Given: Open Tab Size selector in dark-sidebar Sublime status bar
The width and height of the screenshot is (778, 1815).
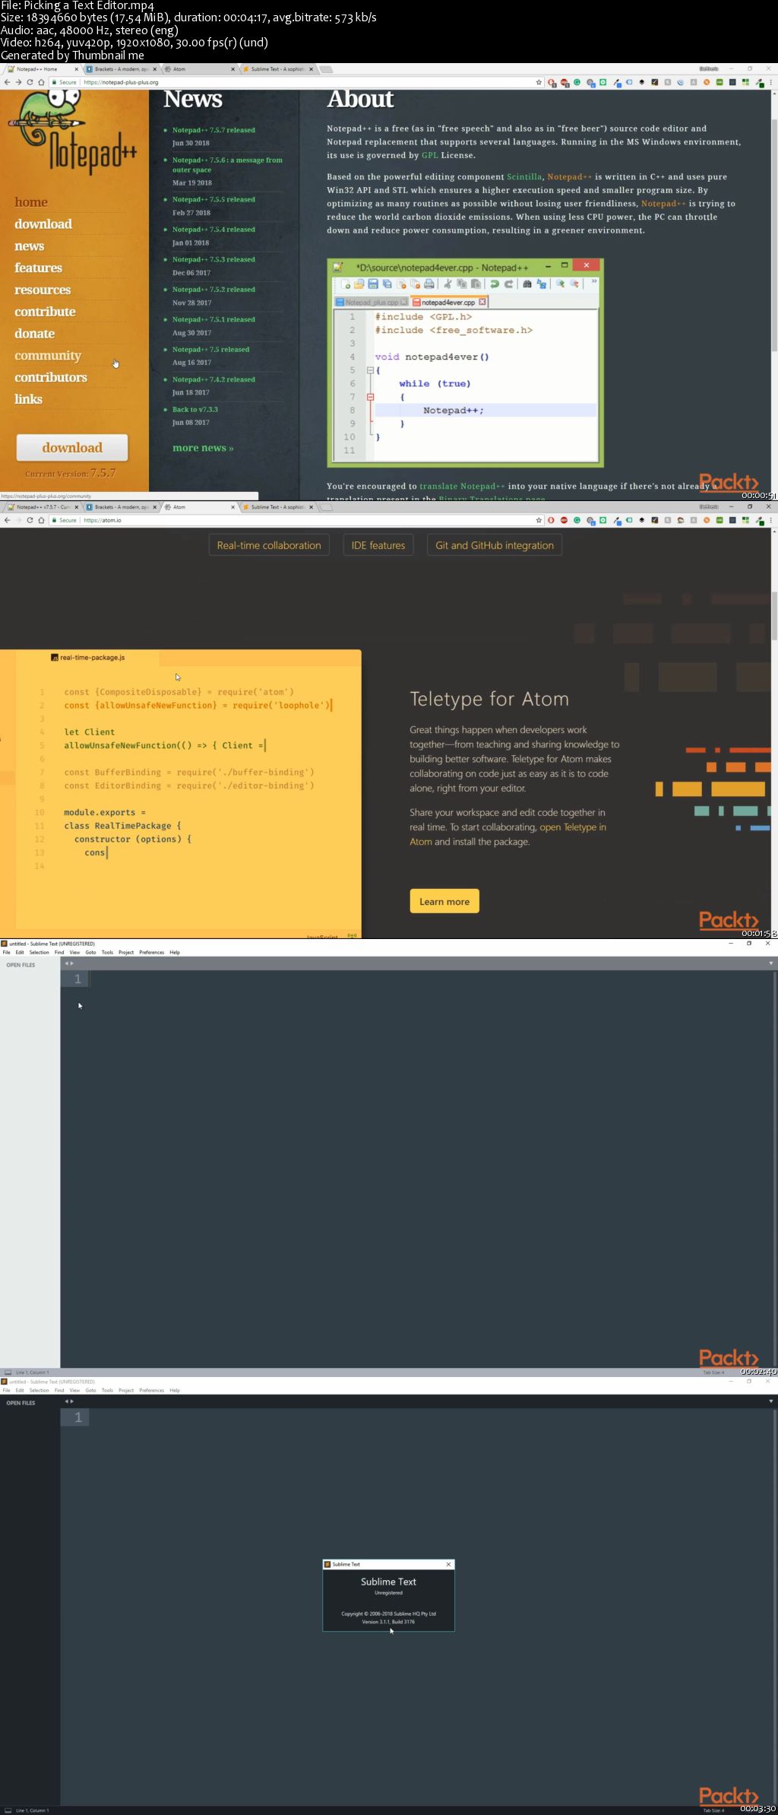Looking at the screenshot, I should [713, 1810].
